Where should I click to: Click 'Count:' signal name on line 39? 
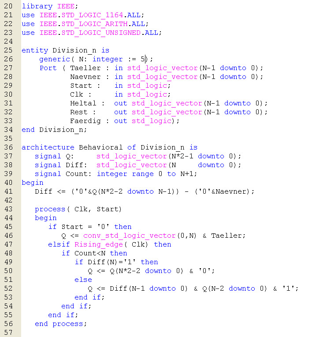tap(78, 174)
